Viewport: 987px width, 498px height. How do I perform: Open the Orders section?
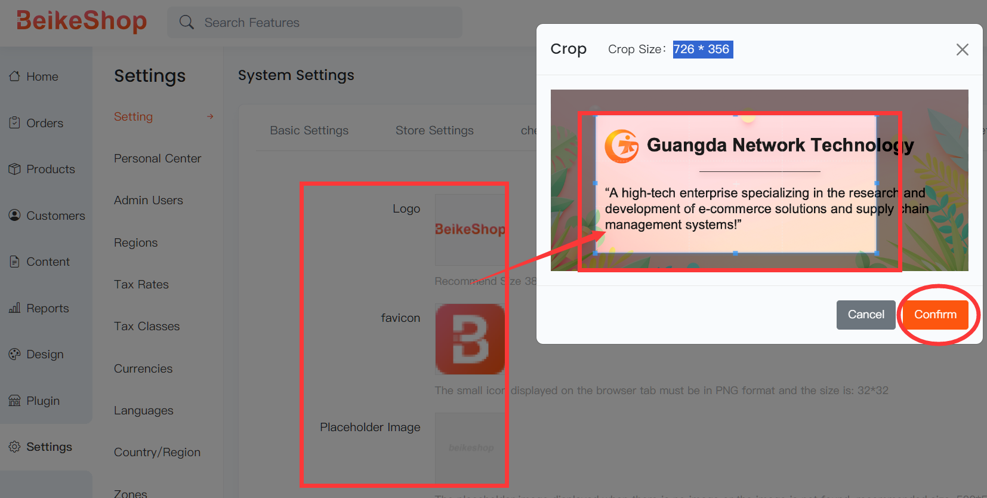pos(46,123)
